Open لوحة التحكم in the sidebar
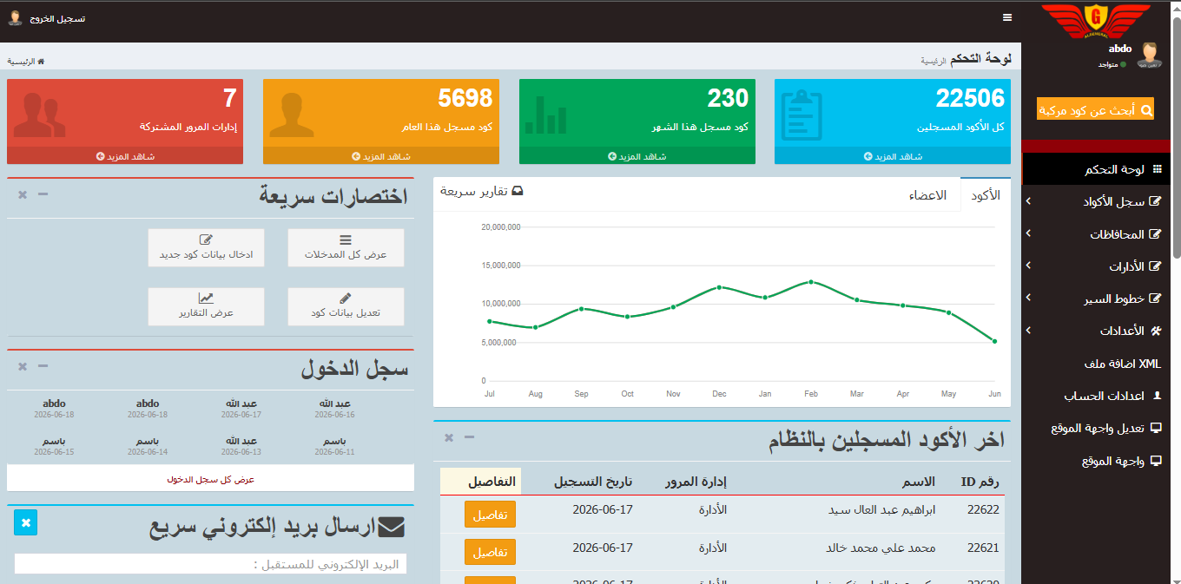 tap(1096, 169)
